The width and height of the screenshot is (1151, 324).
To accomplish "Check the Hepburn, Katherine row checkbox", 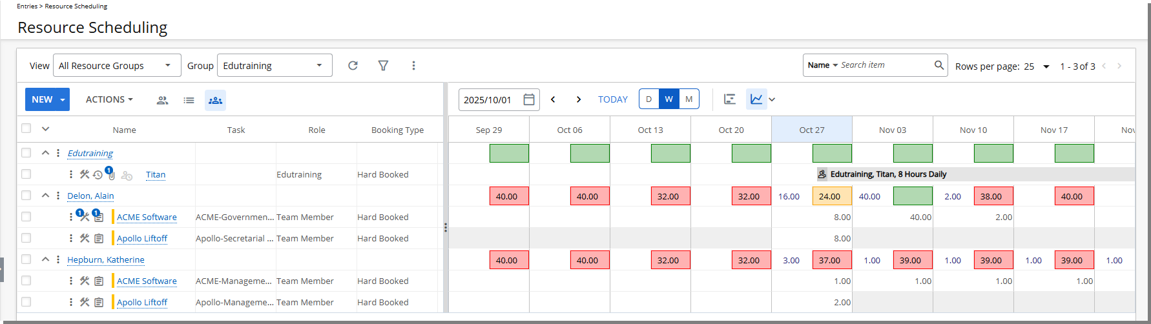I will pyautogui.click(x=26, y=259).
